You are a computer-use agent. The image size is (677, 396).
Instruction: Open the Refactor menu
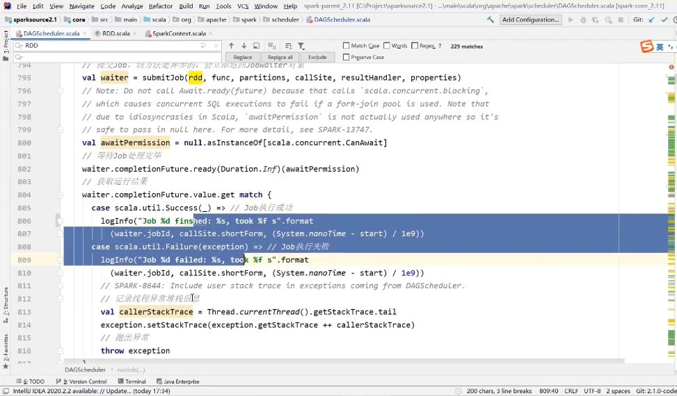pos(160,6)
